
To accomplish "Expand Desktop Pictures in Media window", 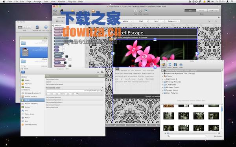I will click(x=162, y=82).
